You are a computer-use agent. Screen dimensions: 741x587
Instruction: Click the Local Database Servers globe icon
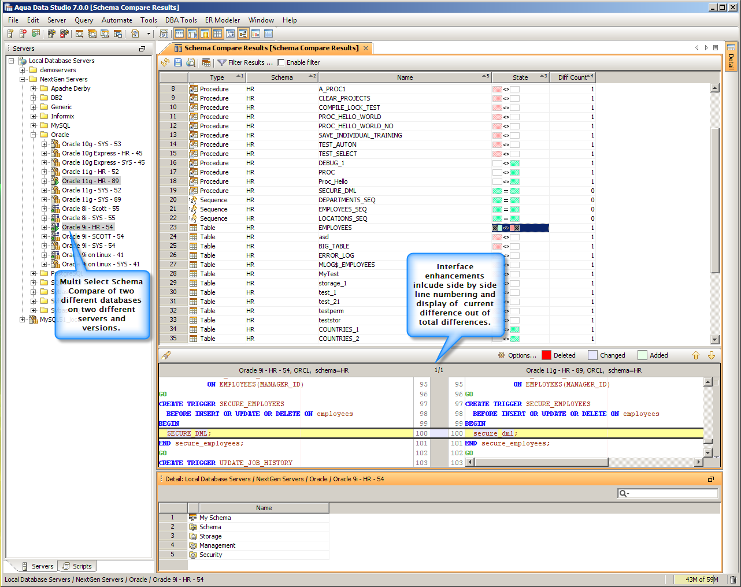coord(23,61)
